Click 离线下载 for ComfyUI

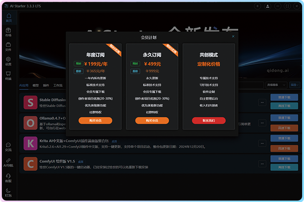pos(284,167)
